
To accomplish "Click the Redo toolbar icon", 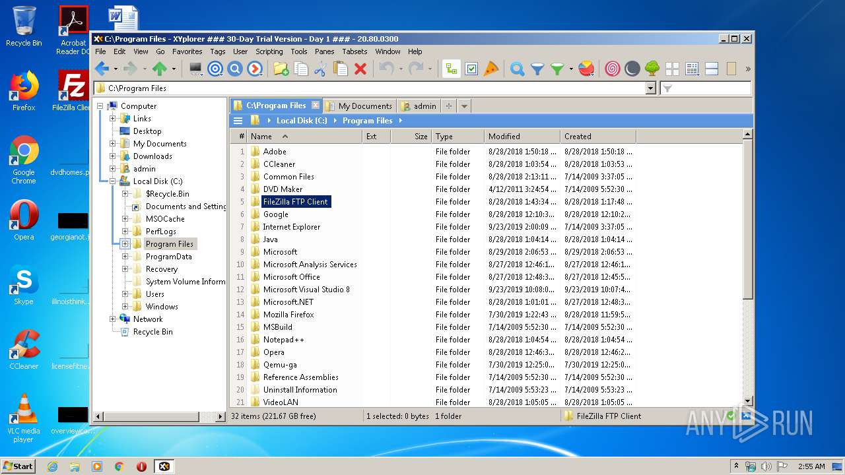I will coord(416,69).
